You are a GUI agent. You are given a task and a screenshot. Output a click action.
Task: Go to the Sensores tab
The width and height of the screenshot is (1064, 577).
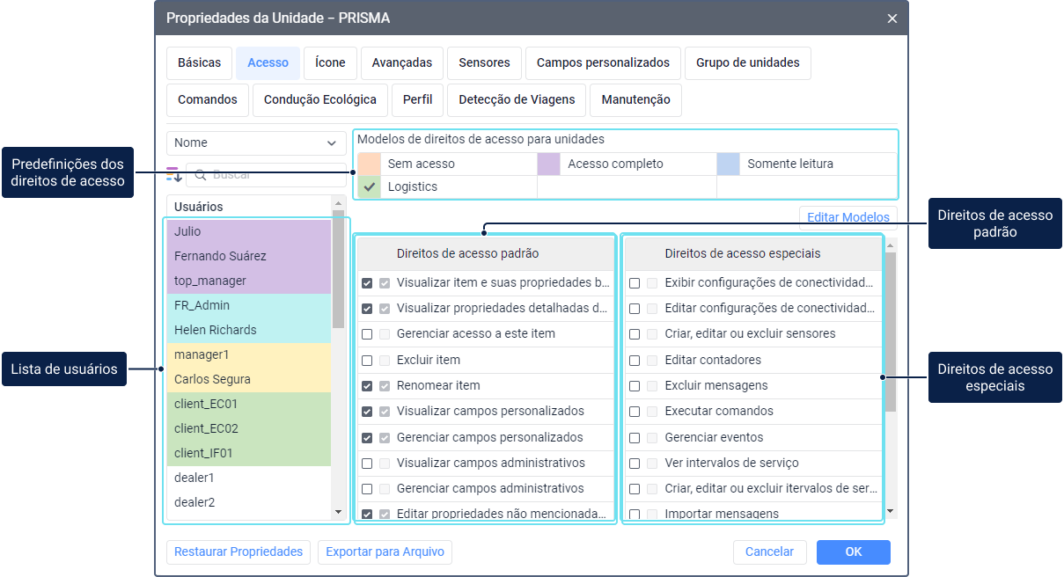484,63
